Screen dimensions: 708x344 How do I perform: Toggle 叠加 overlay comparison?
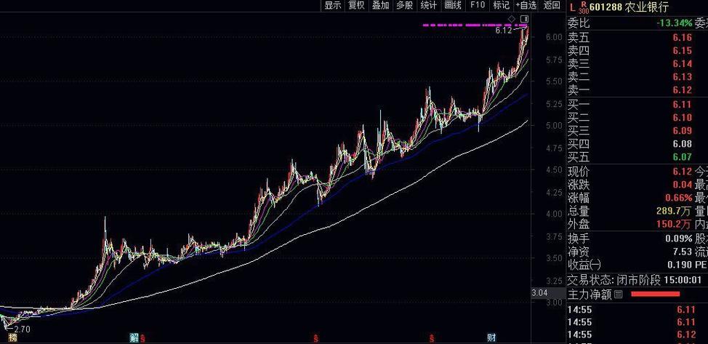point(380,5)
